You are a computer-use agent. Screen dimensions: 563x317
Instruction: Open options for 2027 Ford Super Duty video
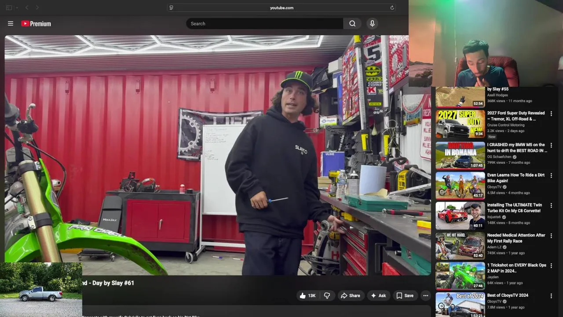coord(551,114)
